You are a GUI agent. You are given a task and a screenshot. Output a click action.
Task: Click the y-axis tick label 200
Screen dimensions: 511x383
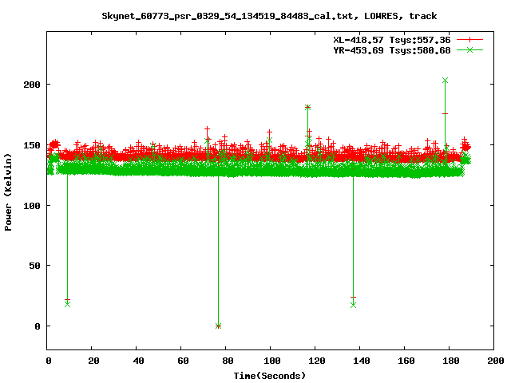pyautogui.click(x=32, y=85)
